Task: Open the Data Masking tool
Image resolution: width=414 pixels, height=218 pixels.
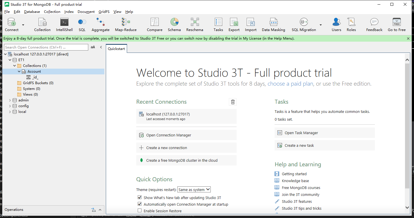Action: pyautogui.click(x=273, y=25)
